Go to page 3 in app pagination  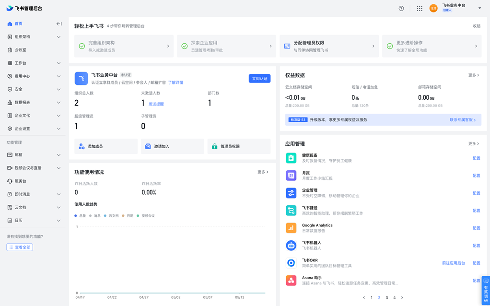[386, 297]
